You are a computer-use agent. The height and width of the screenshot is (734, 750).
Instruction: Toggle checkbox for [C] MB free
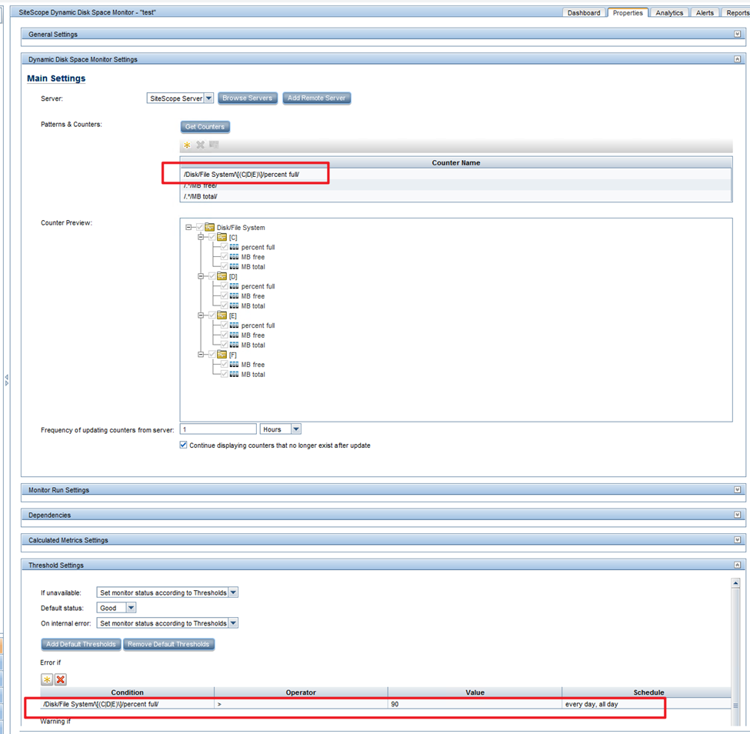[224, 257]
